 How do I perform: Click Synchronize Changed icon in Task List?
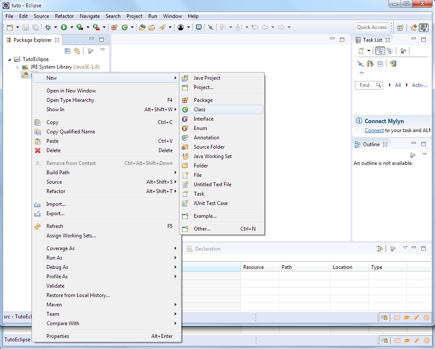(x=393, y=63)
